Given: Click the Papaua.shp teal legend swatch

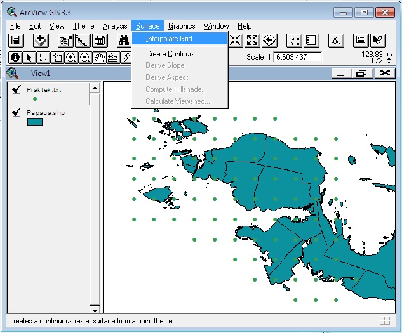Looking at the screenshot, I should coord(35,122).
